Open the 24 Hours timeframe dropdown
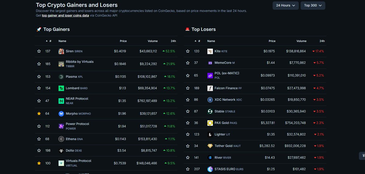The width and height of the screenshot is (365, 174). click(x=286, y=5)
